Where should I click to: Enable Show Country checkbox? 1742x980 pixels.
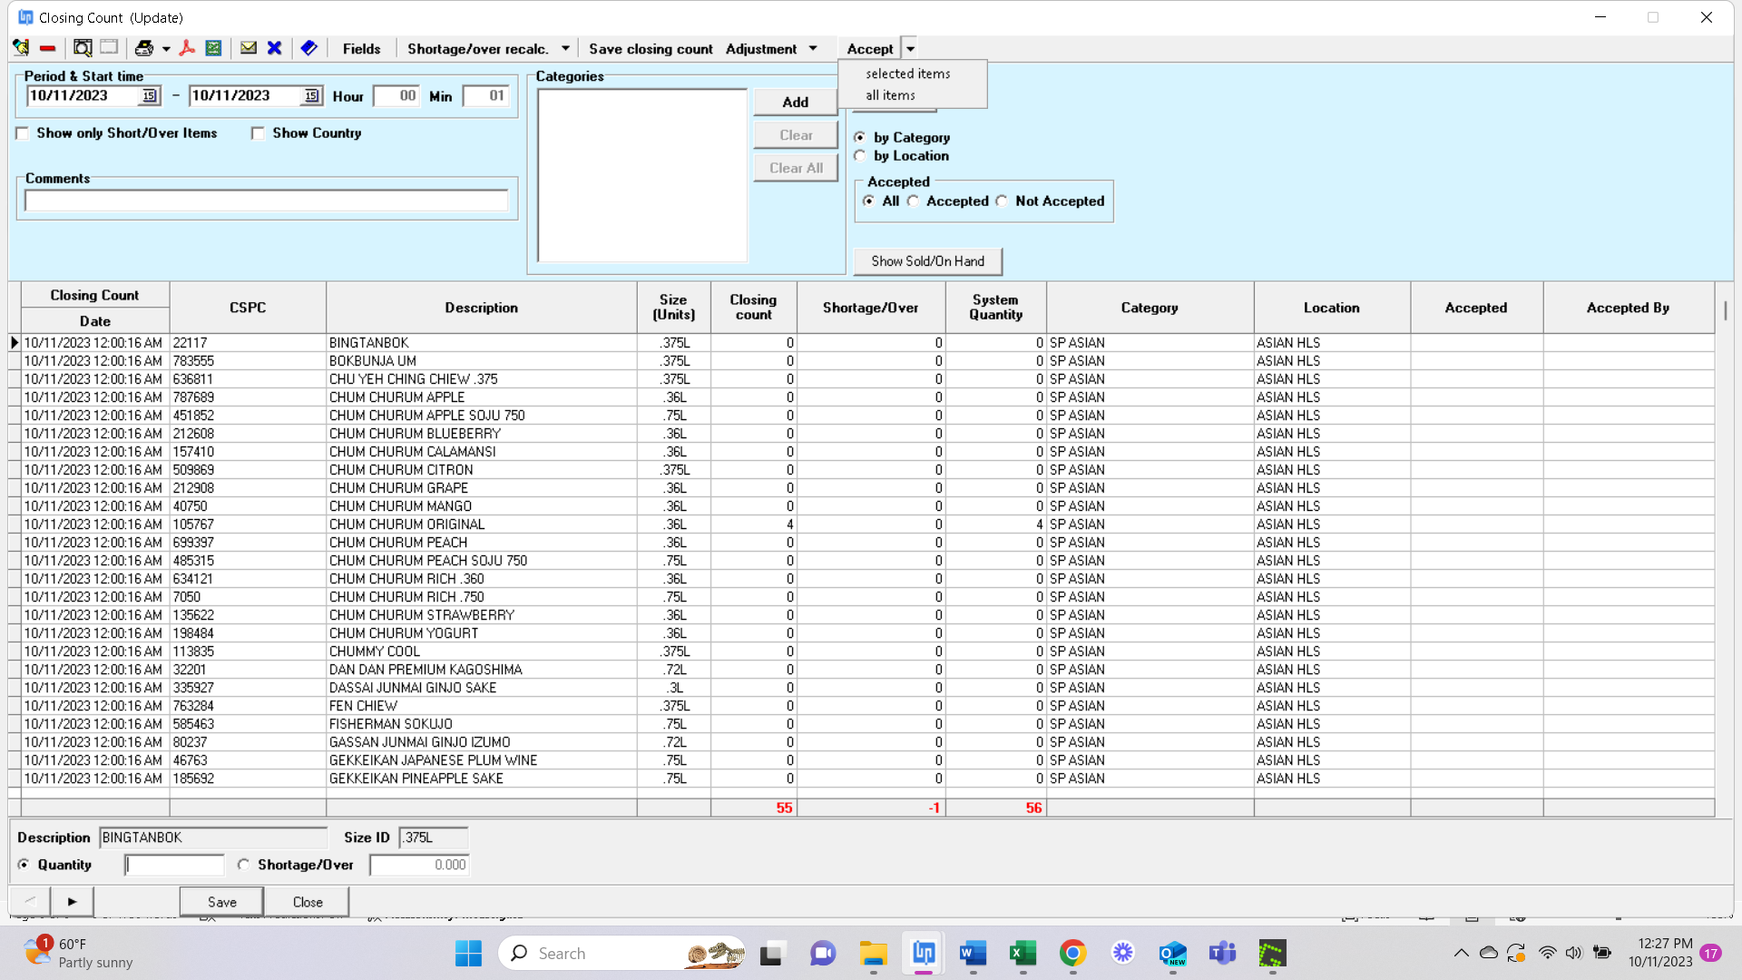[258, 133]
